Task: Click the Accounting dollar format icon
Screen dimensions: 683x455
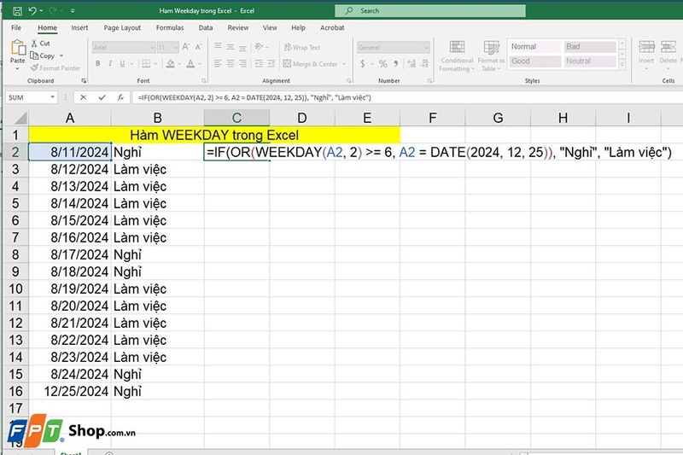Action: (x=363, y=64)
